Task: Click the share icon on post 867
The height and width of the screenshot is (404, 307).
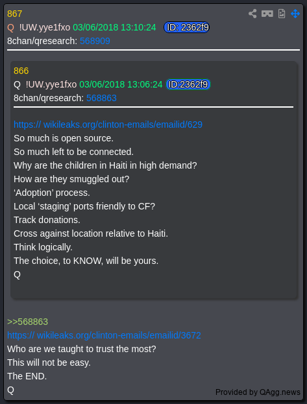Action: [252, 14]
